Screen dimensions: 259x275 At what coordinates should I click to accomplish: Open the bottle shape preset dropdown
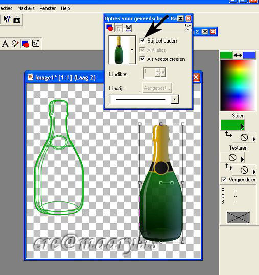(x=132, y=50)
